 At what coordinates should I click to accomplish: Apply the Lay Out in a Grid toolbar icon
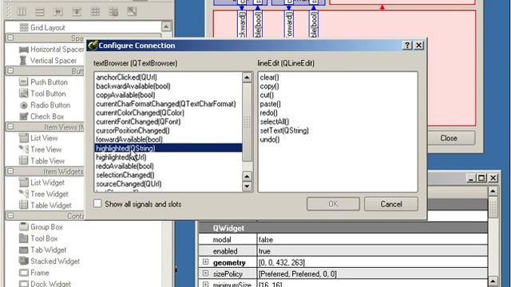point(95,12)
